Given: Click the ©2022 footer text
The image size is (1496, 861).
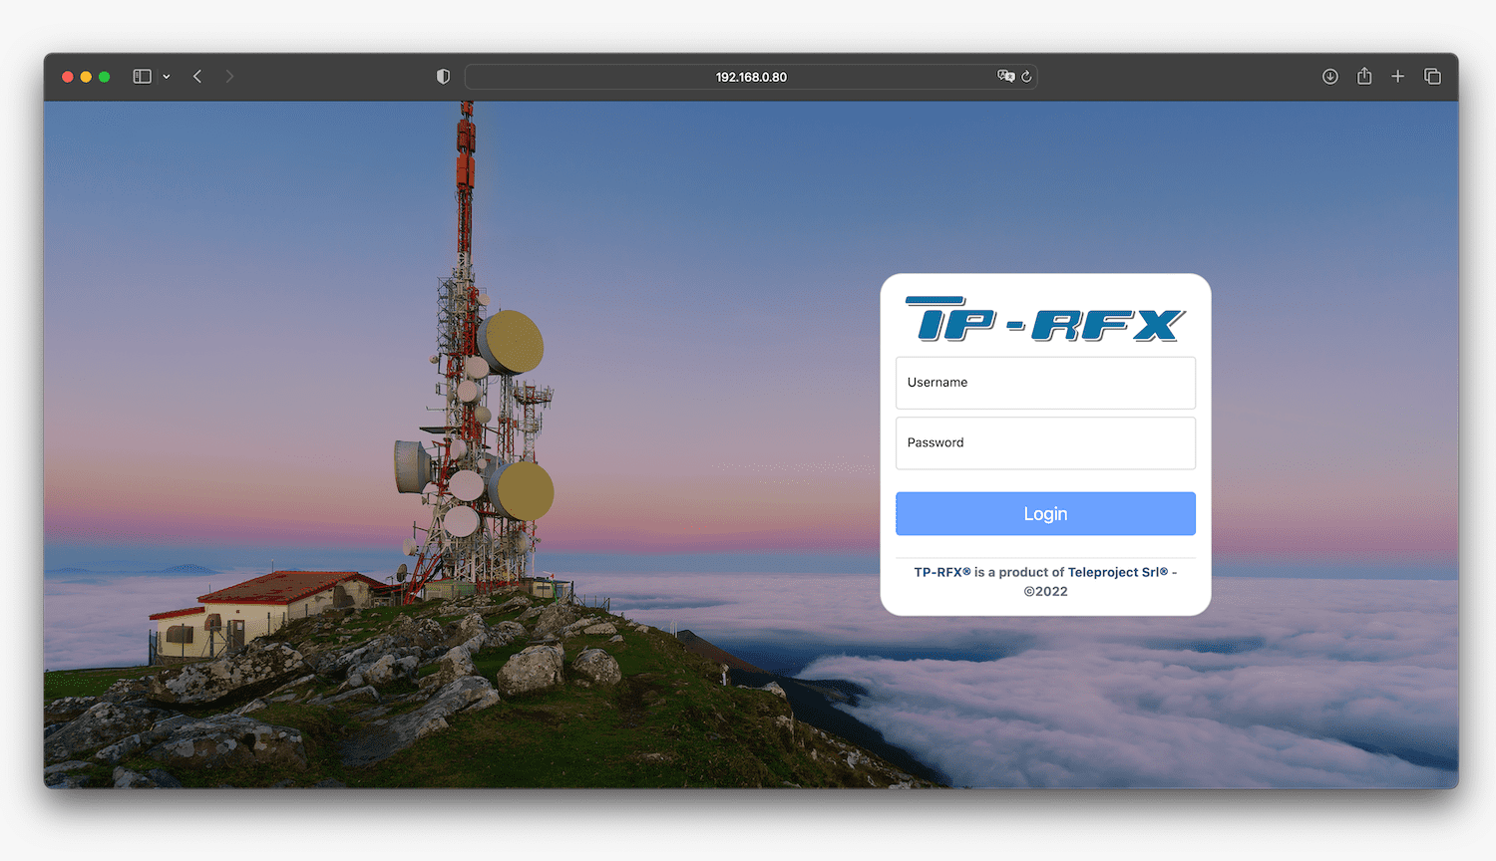Looking at the screenshot, I should [1045, 591].
